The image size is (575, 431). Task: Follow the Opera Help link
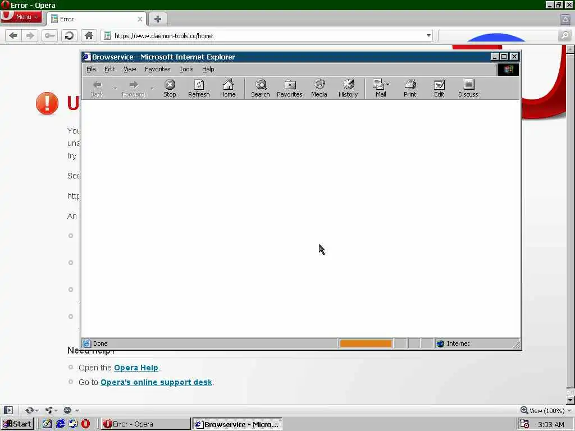pos(136,368)
